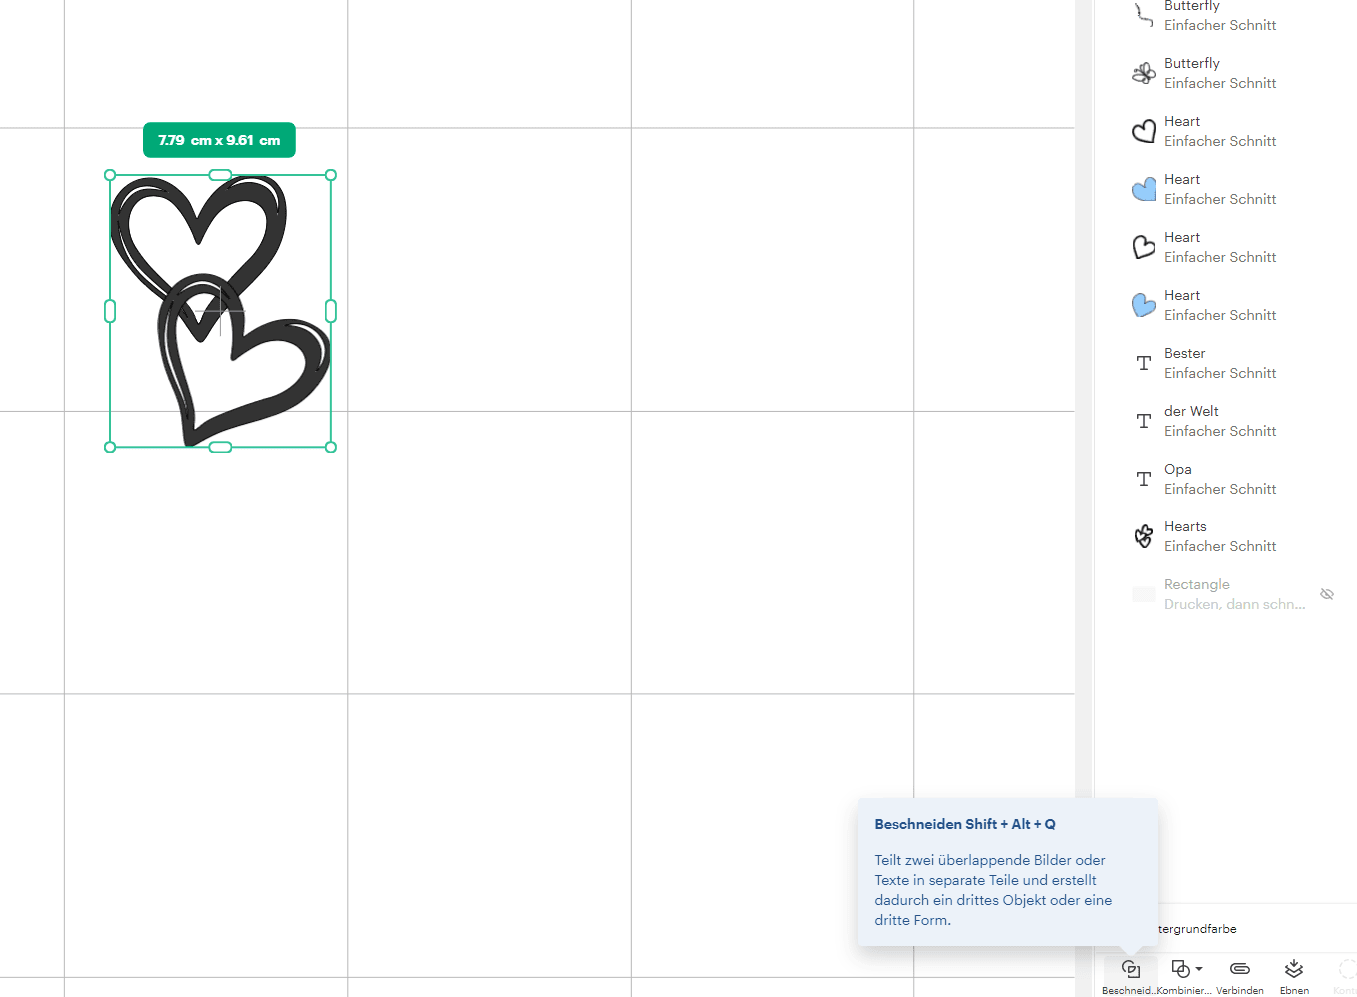
Task: Click the top-center handle of the selection box
Action: (x=220, y=175)
